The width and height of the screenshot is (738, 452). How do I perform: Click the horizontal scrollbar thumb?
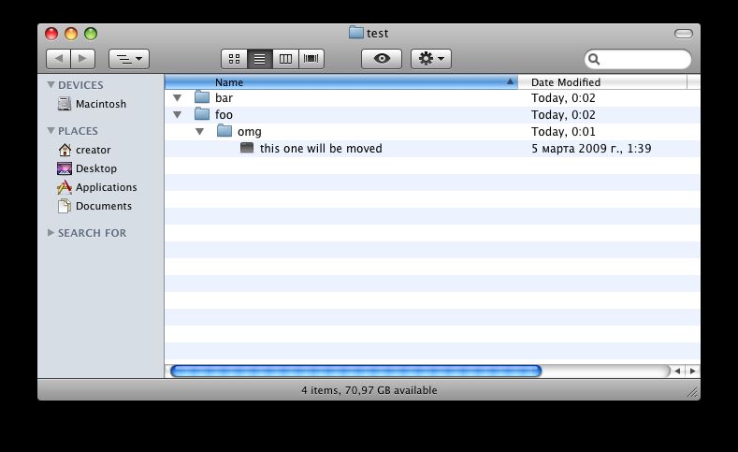355,371
